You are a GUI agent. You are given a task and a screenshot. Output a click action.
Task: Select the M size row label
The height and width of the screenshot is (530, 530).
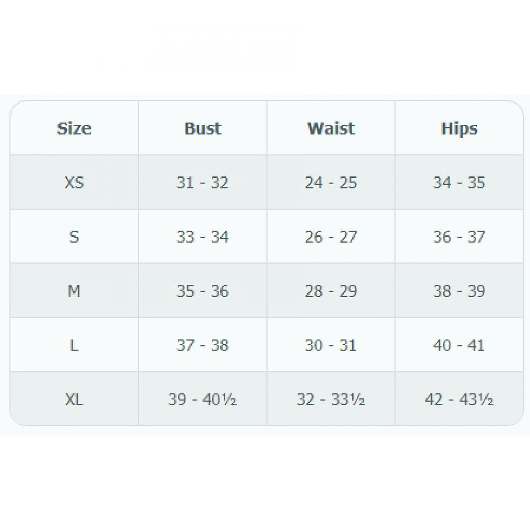pos(74,291)
